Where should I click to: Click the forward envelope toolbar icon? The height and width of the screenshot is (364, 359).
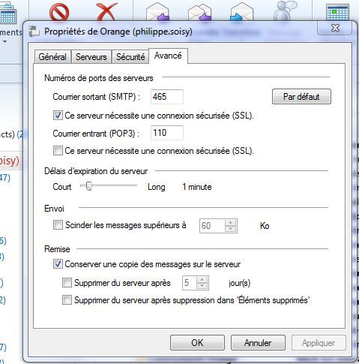pos(241,12)
